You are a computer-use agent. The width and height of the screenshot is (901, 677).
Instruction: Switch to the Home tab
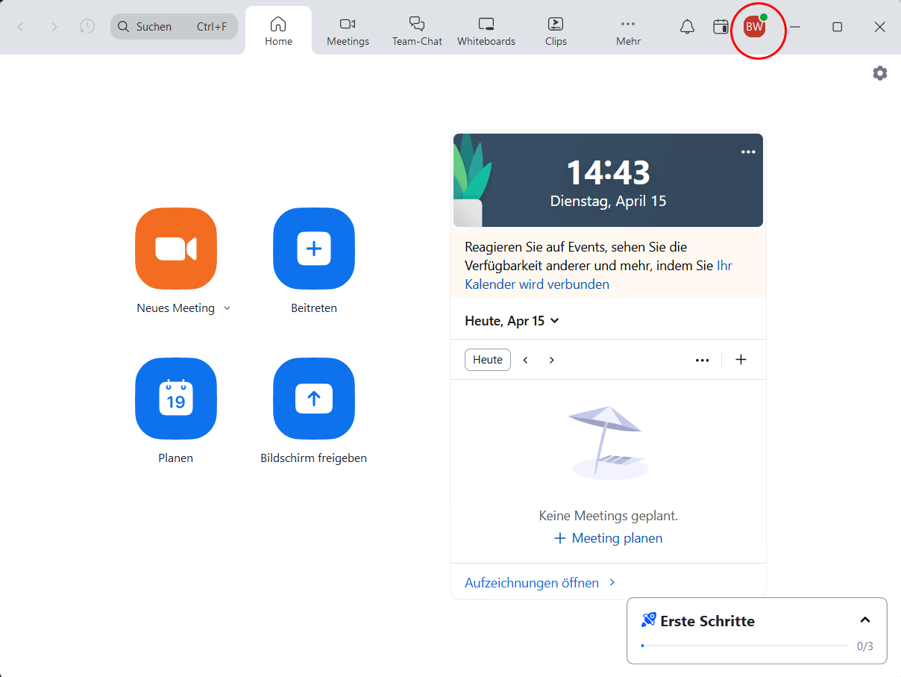click(278, 31)
